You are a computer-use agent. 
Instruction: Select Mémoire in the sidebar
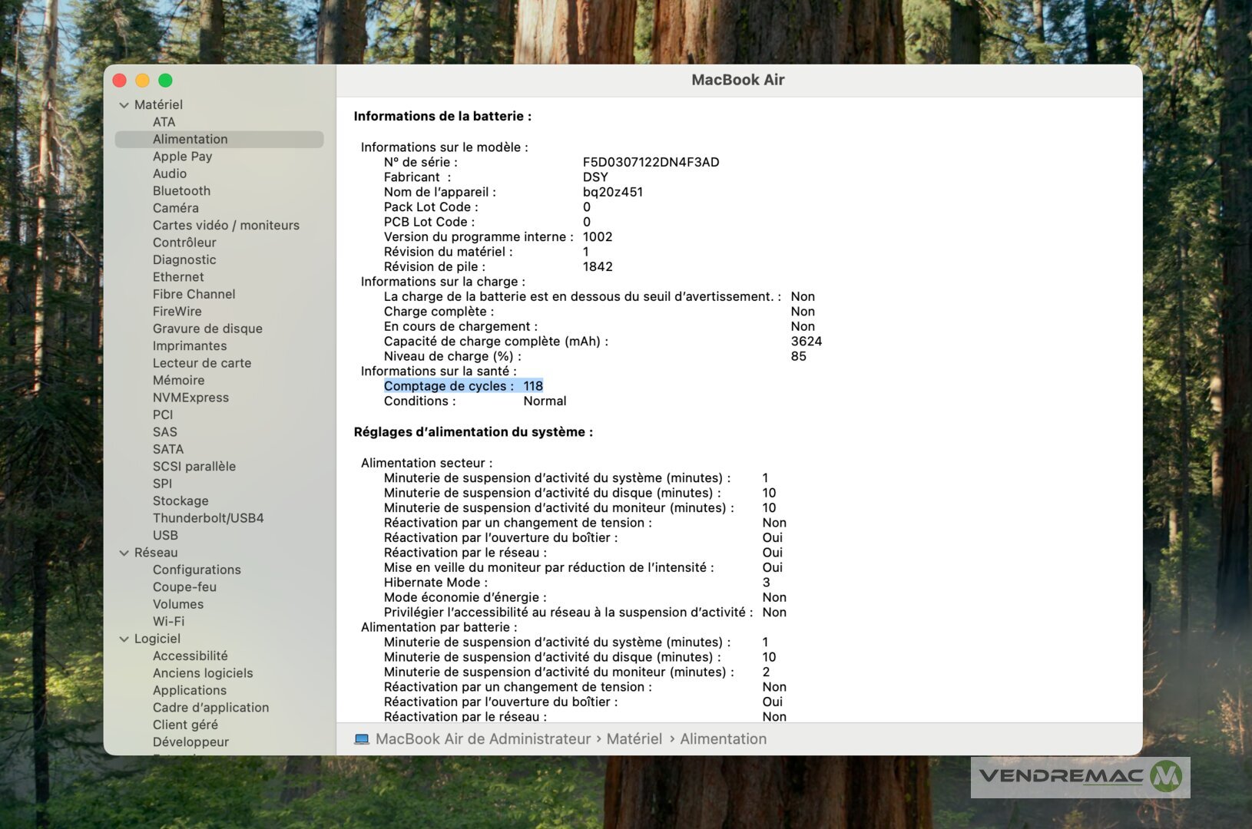pos(178,380)
